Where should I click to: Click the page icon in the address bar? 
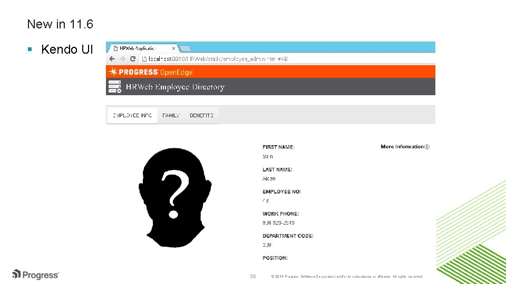point(144,58)
